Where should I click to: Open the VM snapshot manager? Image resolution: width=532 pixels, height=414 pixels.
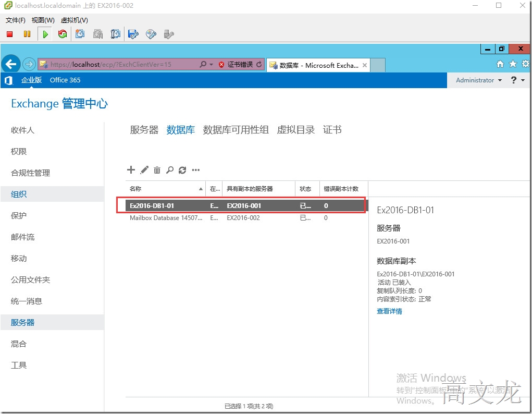(116, 34)
